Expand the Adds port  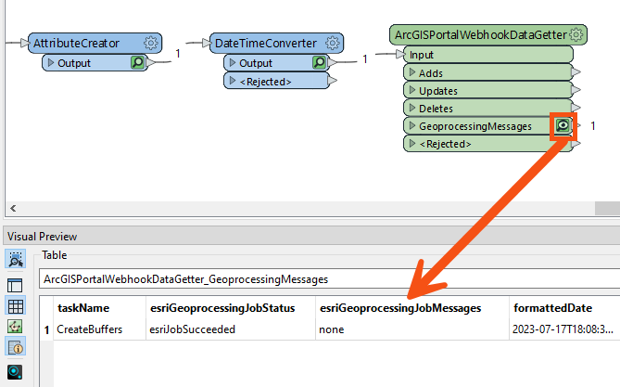412,72
